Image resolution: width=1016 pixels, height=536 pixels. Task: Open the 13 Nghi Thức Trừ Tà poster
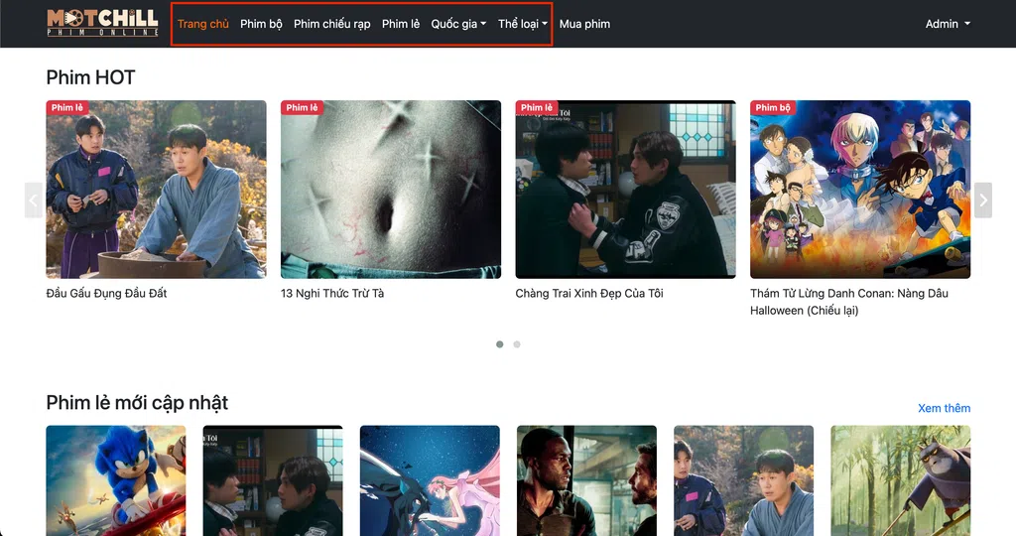(x=391, y=190)
